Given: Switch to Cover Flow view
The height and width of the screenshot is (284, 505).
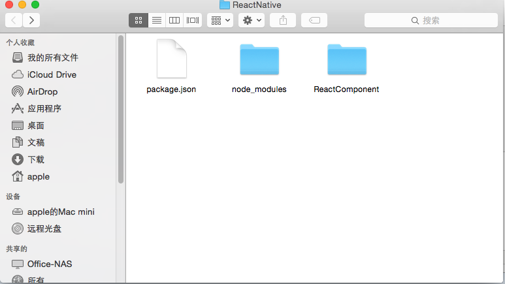Looking at the screenshot, I should 193,20.
